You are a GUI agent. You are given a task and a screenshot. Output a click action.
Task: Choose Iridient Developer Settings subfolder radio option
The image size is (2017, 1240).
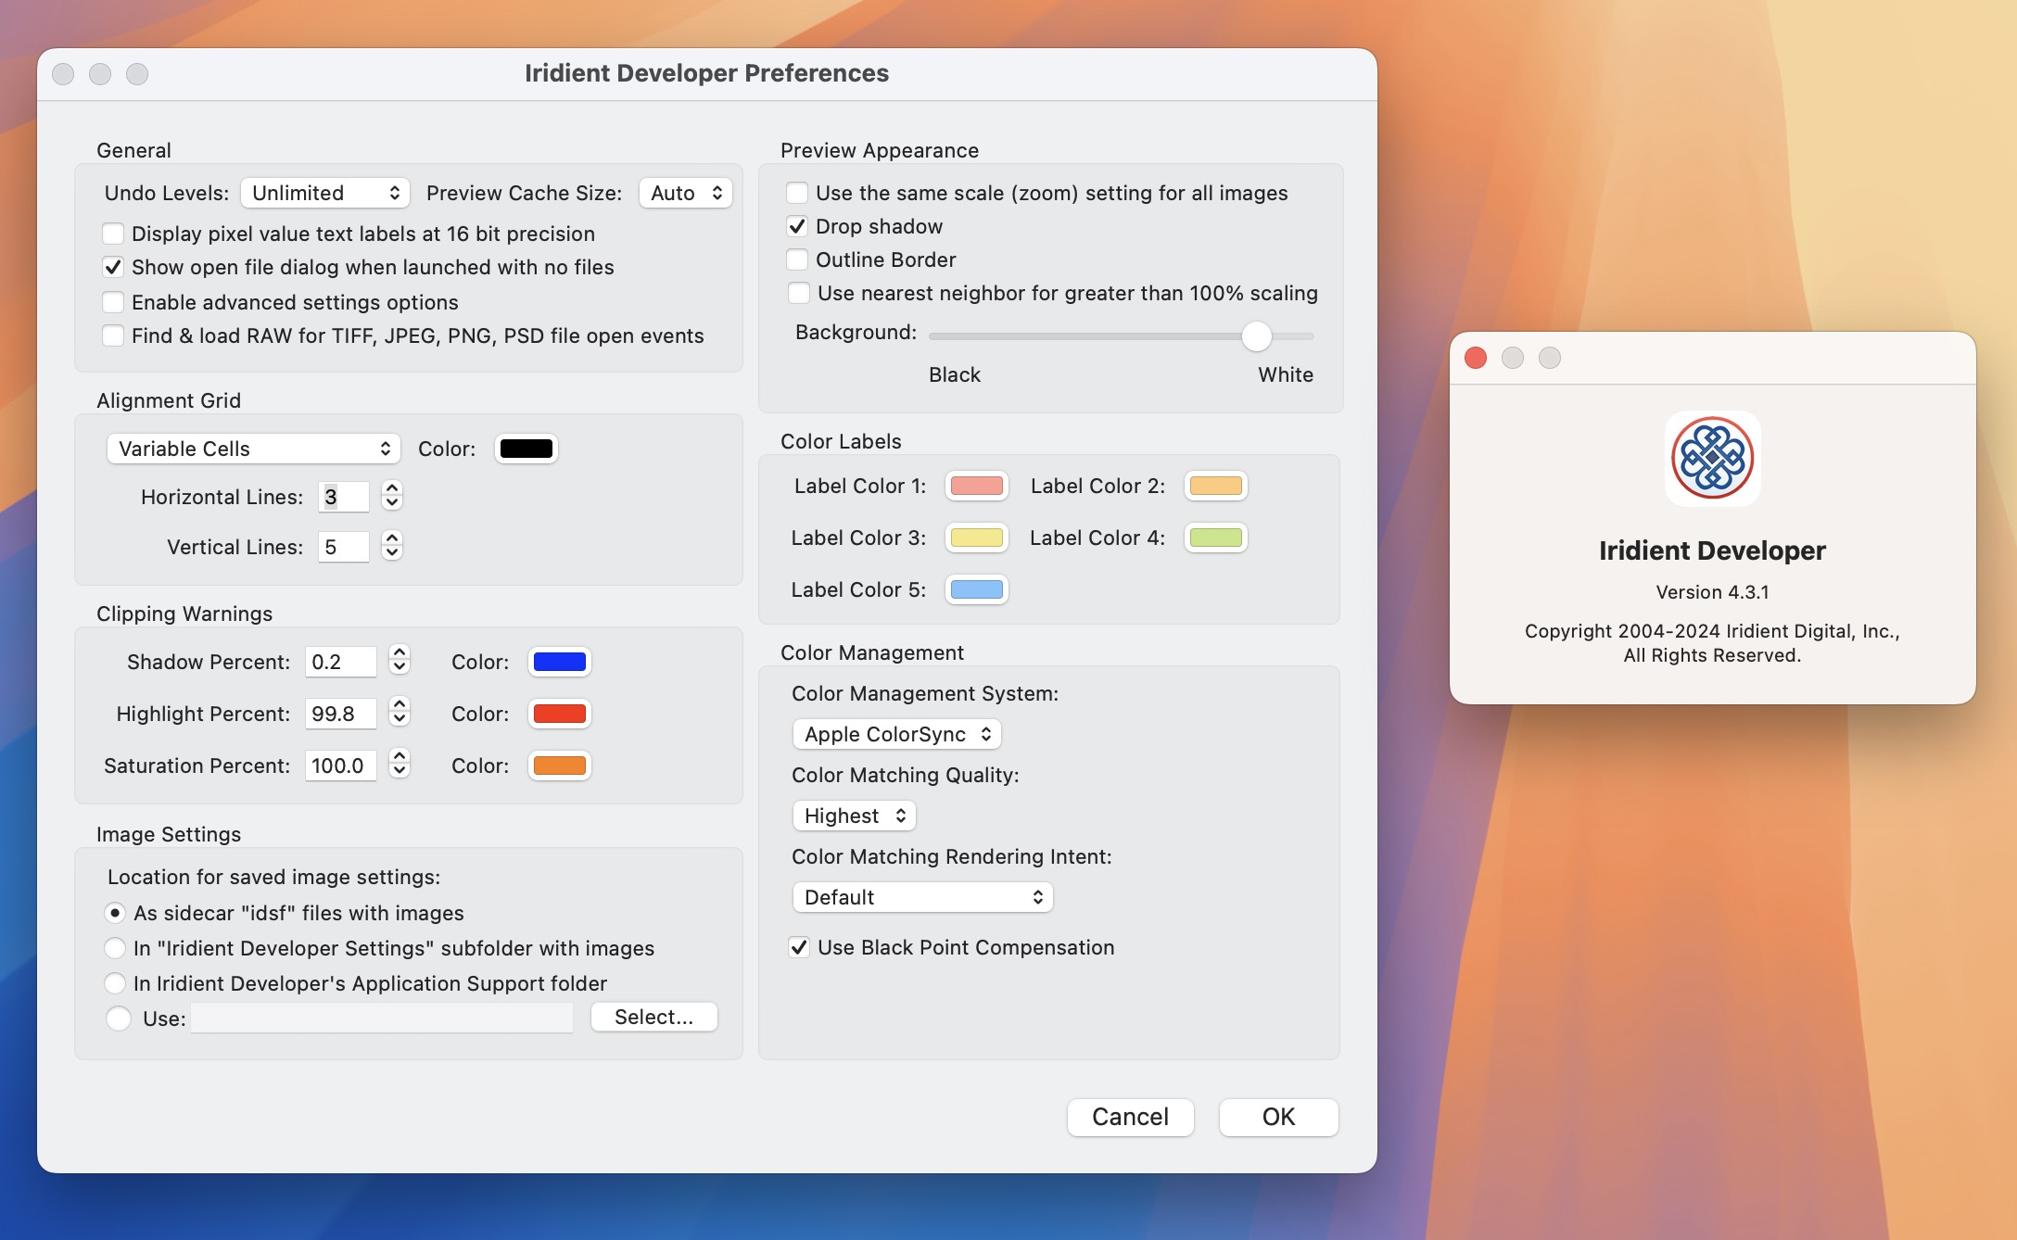pos(115,948)
